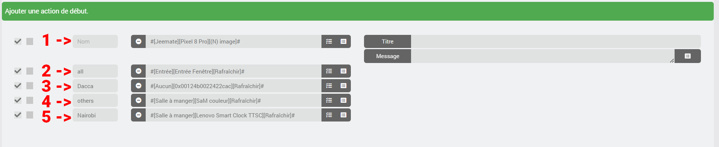Click the Message text area

coord(542,56)
